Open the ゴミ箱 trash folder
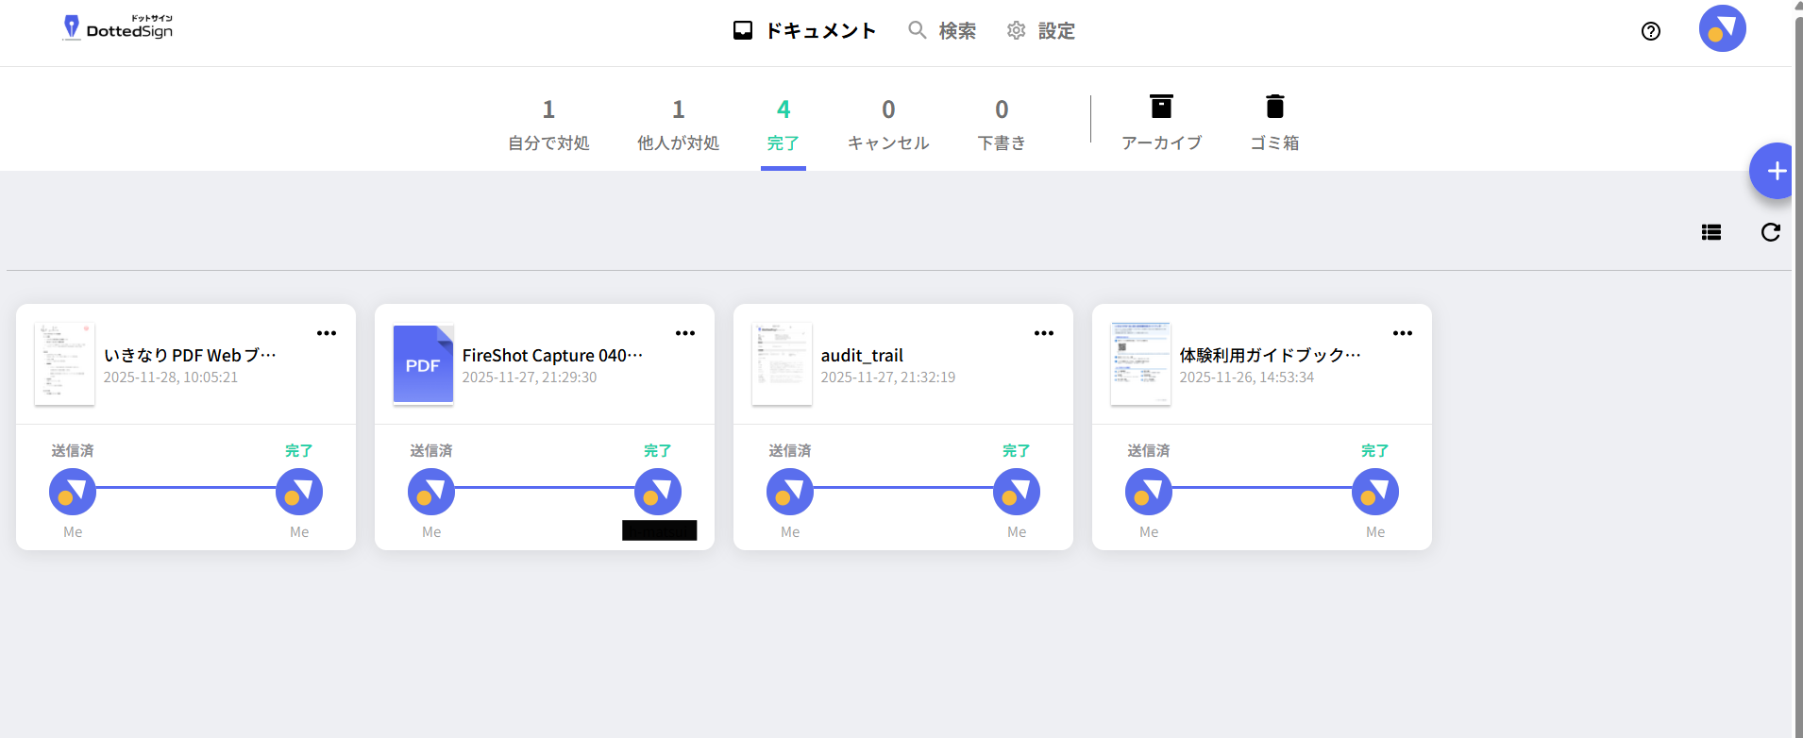Screen dimensions: 1803x738 (1274, 124)
